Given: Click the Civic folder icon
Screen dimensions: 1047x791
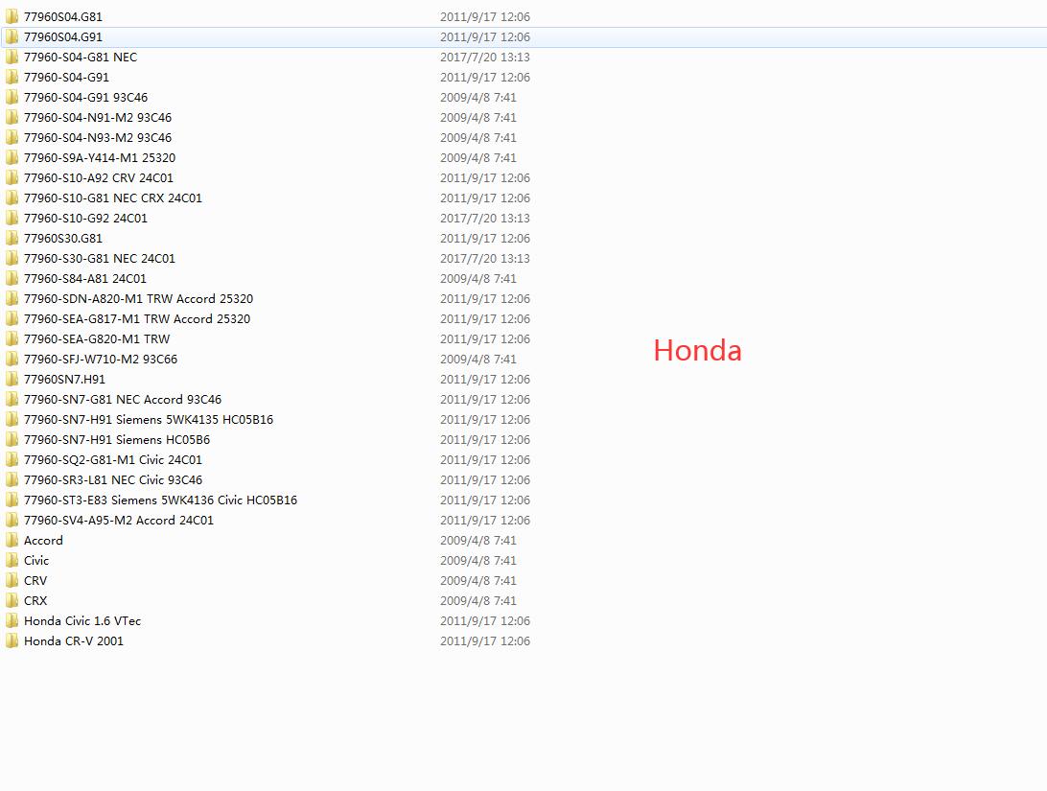Looking at the screenshot, I should tap(12, 561).
